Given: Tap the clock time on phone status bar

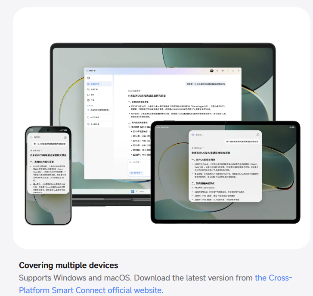Looking at the screenshot, I should tap(31, 130).
